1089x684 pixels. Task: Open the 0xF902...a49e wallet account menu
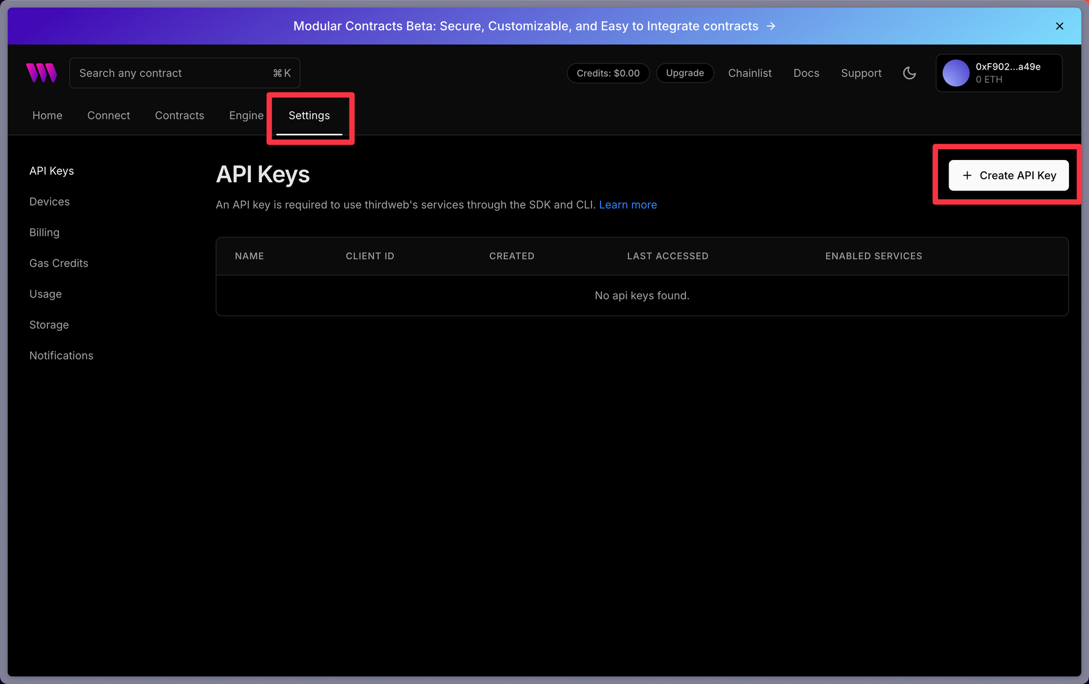1007,73
